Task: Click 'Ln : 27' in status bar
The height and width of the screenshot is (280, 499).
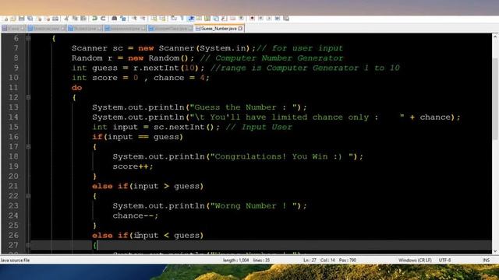Action: (x=310, y=260)
